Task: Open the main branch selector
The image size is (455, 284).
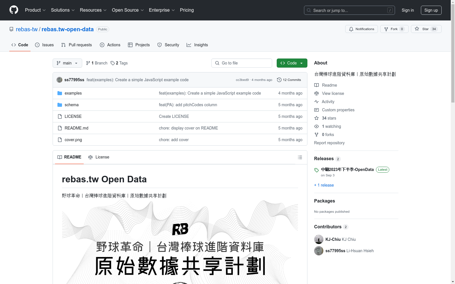Action: (x=67, y=63)
